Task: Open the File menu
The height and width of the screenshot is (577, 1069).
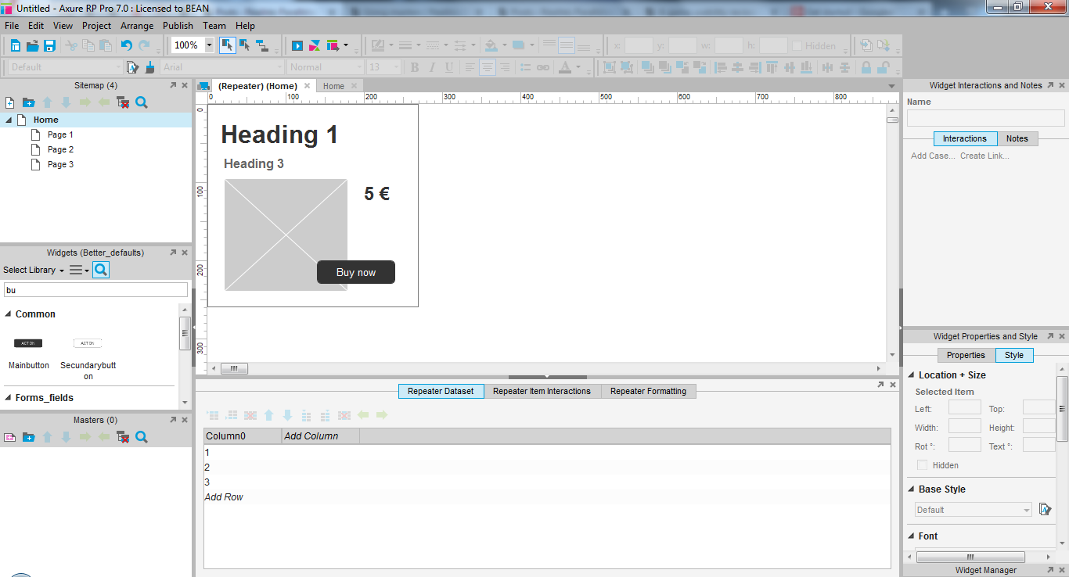Action: (x=12, y=26)
